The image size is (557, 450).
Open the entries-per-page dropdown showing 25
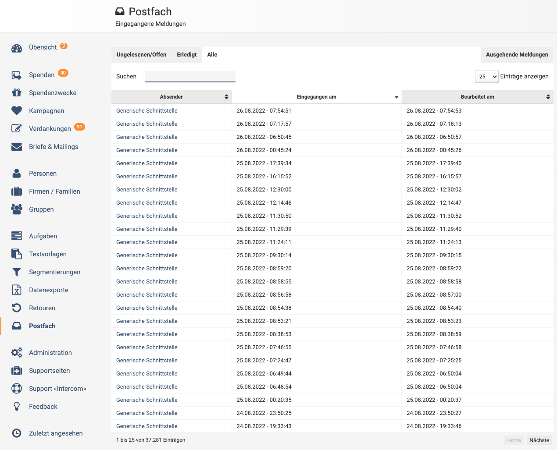(486, 77)
